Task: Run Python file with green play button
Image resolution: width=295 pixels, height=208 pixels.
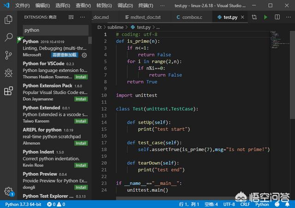Action: pyautogui.click(x=265, y=17)
